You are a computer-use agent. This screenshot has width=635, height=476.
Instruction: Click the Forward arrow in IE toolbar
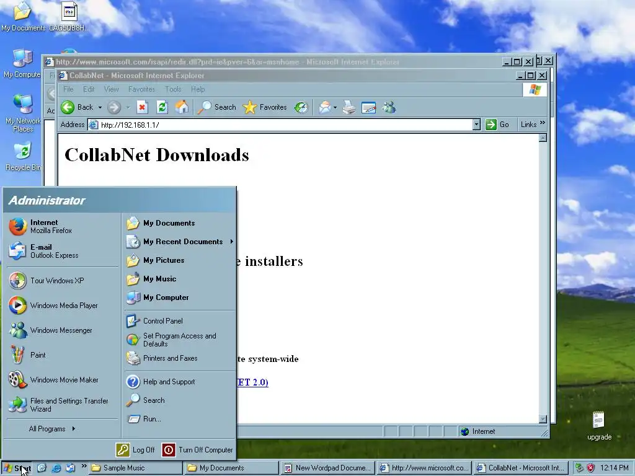(x=114, y=107)
